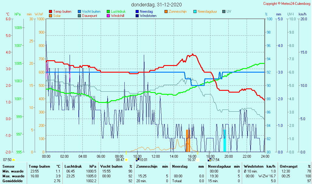Click the moon icon beside 17:54
Image resolution: width=312 pixels, height=184 pixels.
(209, 160)
